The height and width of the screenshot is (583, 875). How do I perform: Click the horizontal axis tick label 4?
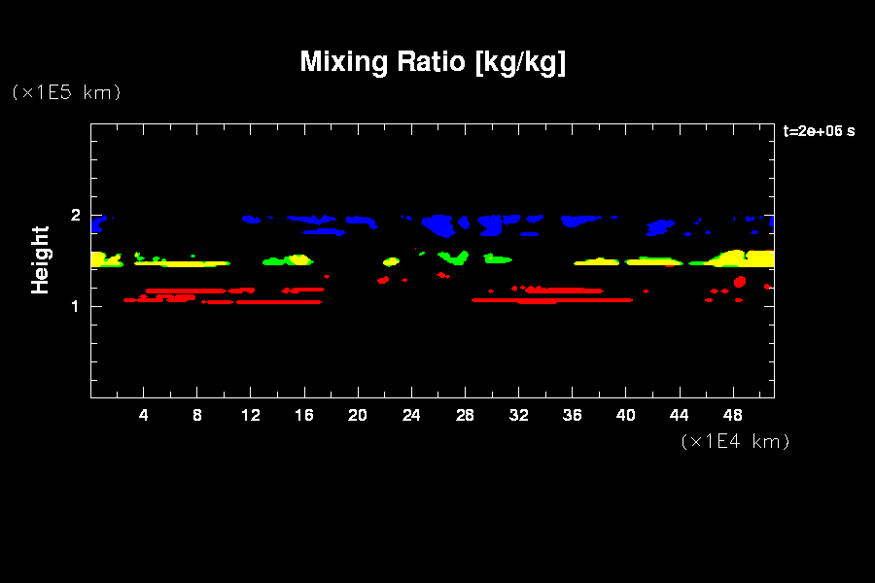(x=144, y=415)
